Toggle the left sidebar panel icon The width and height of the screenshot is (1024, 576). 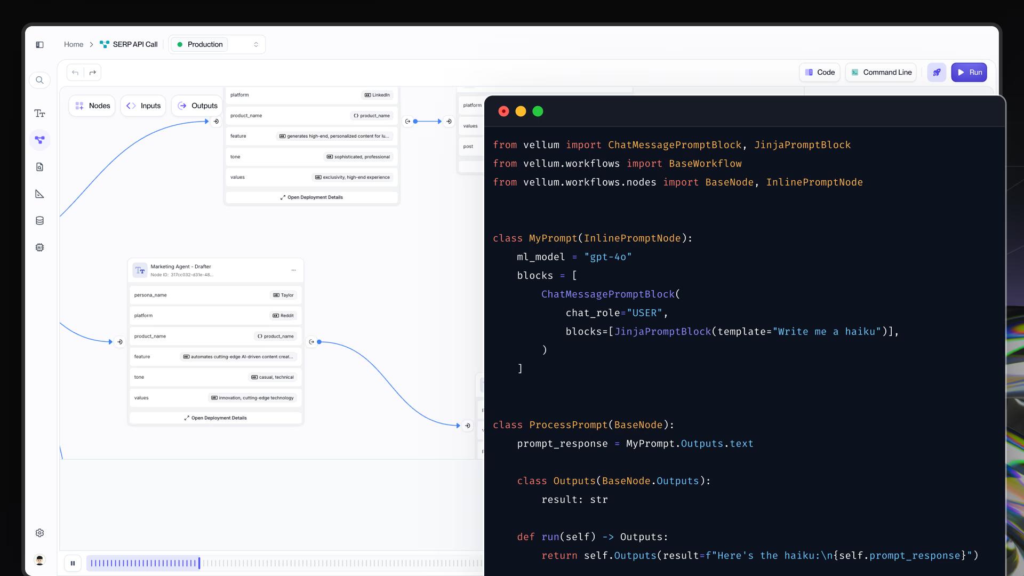point(39,45)
